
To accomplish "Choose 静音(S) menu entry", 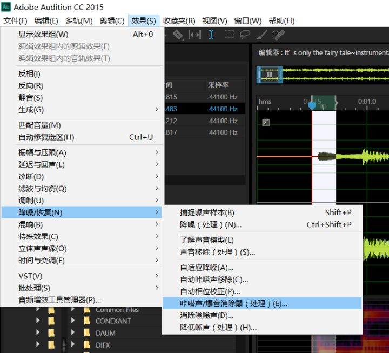I will click(x=83, y=97).
